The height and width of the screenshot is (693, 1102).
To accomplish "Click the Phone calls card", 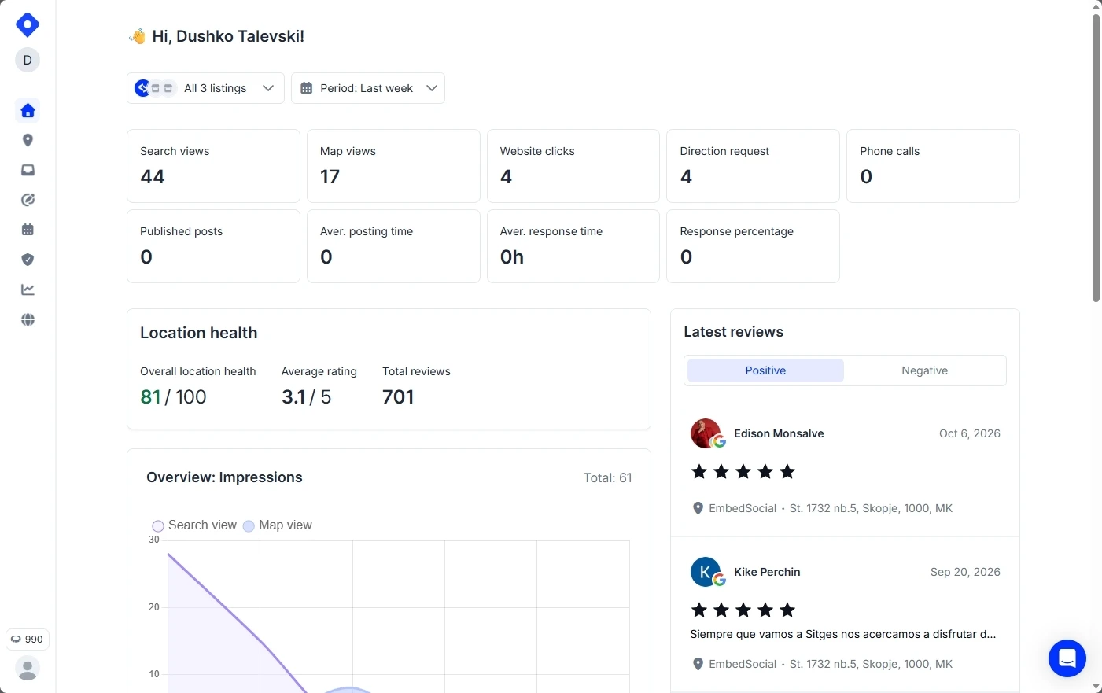I will [933, 166].
